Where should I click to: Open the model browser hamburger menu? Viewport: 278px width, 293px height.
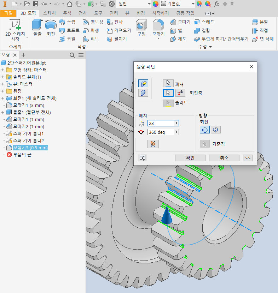[81, 55]
